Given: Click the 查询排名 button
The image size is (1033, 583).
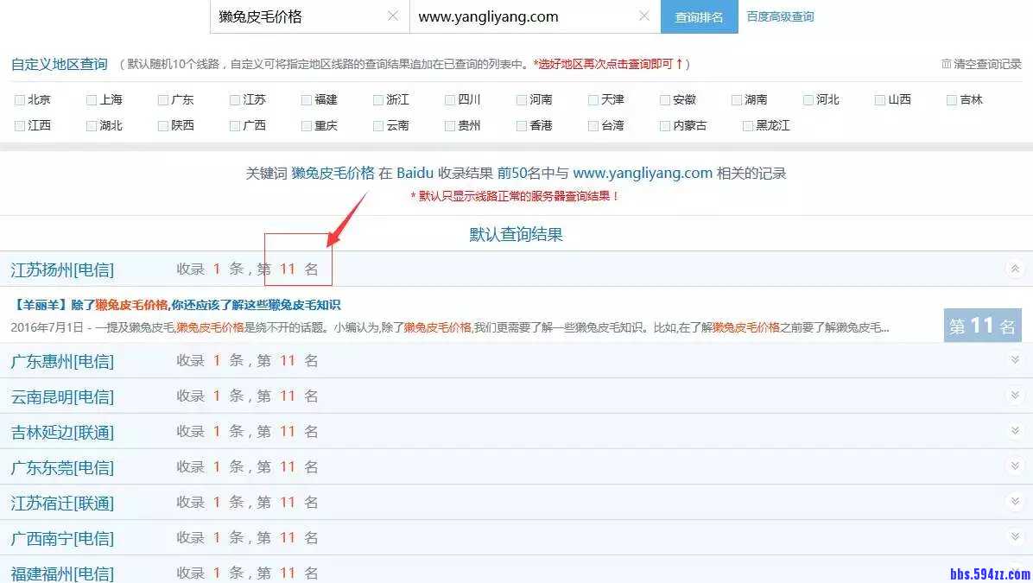Looking at the screenshot, I should click(x=699, y=16).
